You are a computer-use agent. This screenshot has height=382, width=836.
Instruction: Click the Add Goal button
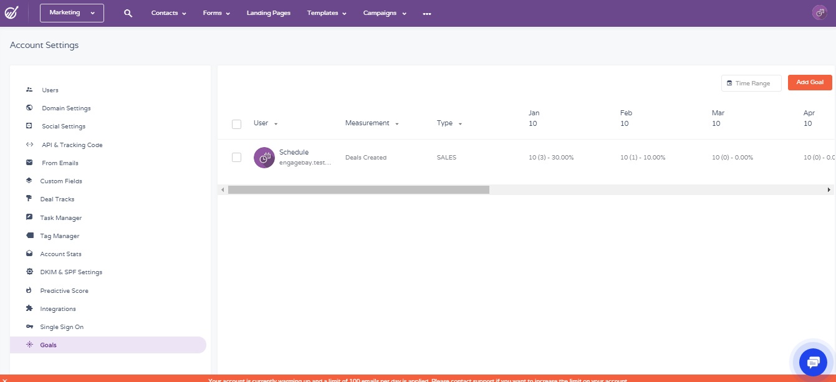(x=810, y=83)
